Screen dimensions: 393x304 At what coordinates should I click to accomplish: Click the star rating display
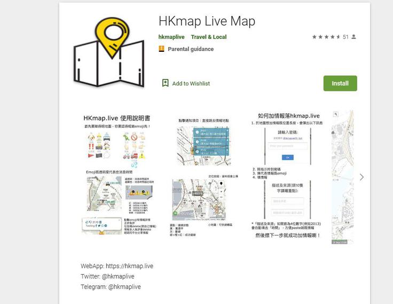[x=326, y=37]
